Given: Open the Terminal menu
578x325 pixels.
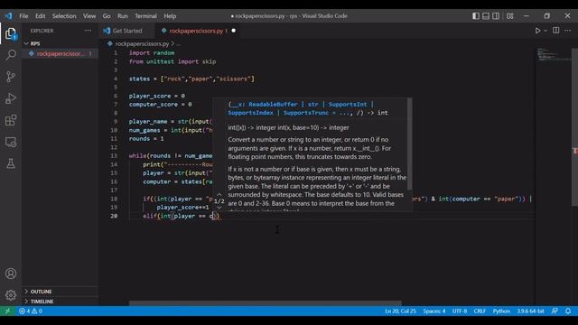Looking at the screenshot, I should (x=145, y=16).
